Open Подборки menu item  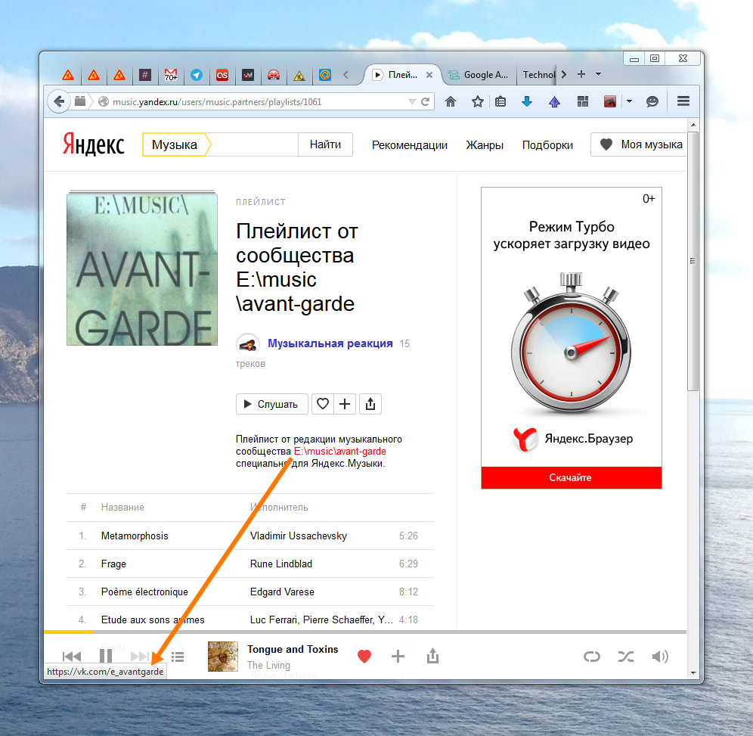(547, 145)
